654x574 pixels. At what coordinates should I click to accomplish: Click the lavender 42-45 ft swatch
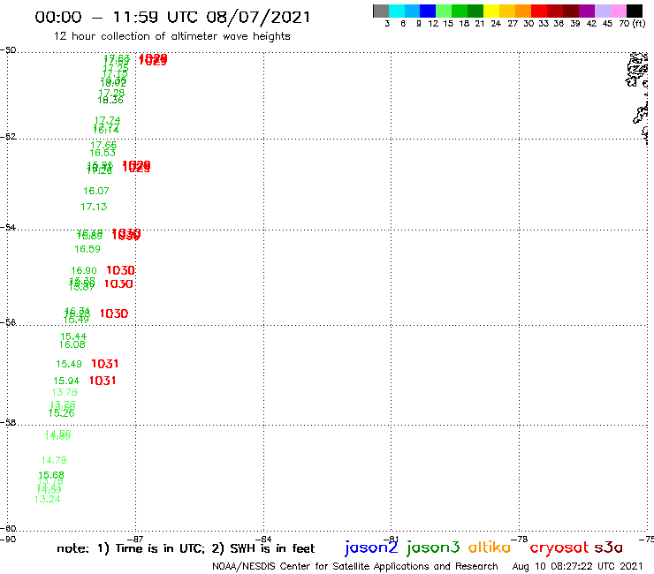(x=602, y=11)
